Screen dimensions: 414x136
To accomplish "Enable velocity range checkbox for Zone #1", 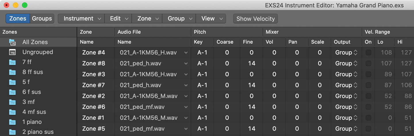I will [368, 118].
